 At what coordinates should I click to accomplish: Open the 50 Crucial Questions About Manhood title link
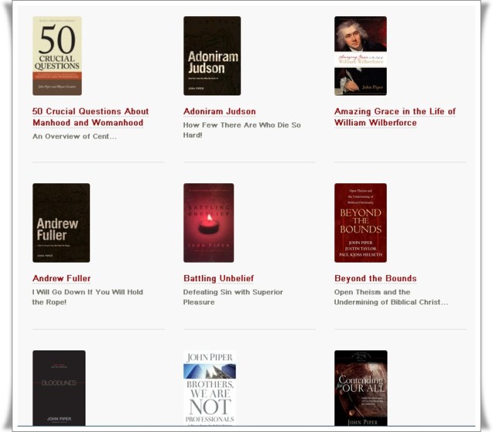[x=91, y=117]
